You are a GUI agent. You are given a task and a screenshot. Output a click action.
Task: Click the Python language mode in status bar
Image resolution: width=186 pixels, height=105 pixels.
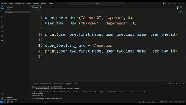[171, 102]
